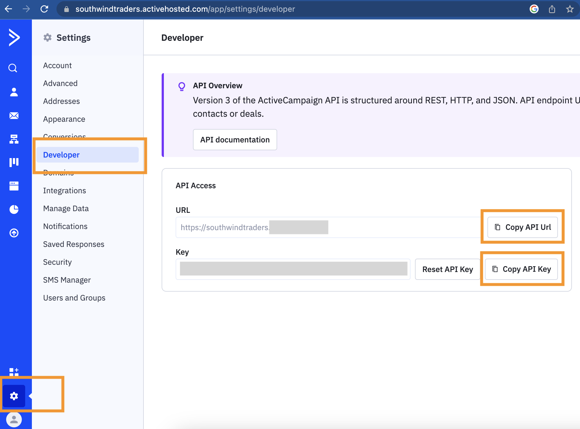Click API documentation link

click(235, 139)
